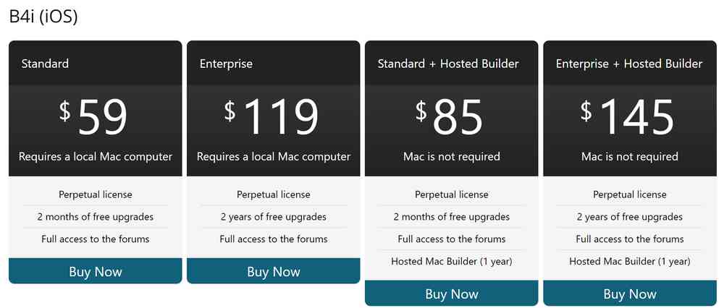Select the Enterprise + Hosted Builder title
The height and width of the screenshot is (308, 724).
pos(629,64)
